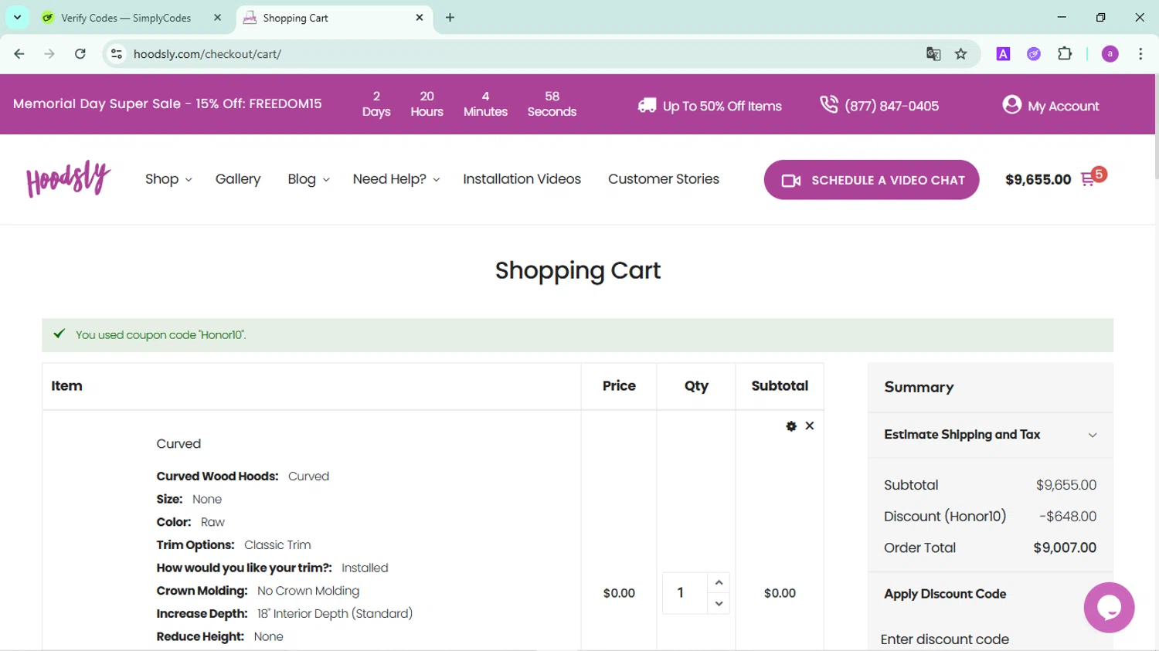The height and width of the screenshot is (651, 1159).
Task: Click the Memorial Day Super Sale text
Action: 168,103
